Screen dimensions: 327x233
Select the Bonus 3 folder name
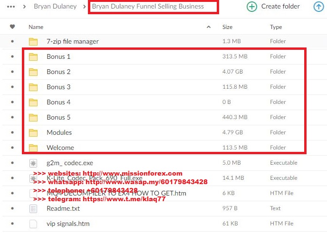(x=58, y=87)
